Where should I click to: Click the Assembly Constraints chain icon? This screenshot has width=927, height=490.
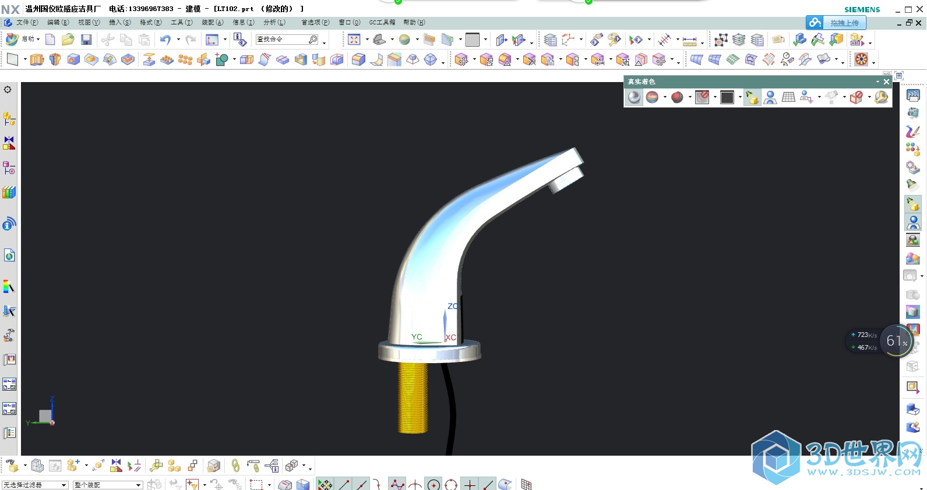coord(235,466)
